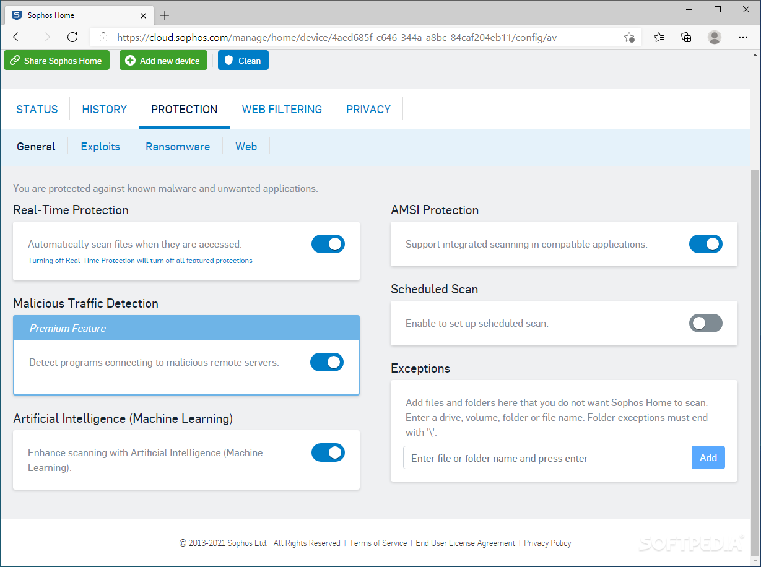Enable the Scheduled Scan switch

(x=706, y=323)
